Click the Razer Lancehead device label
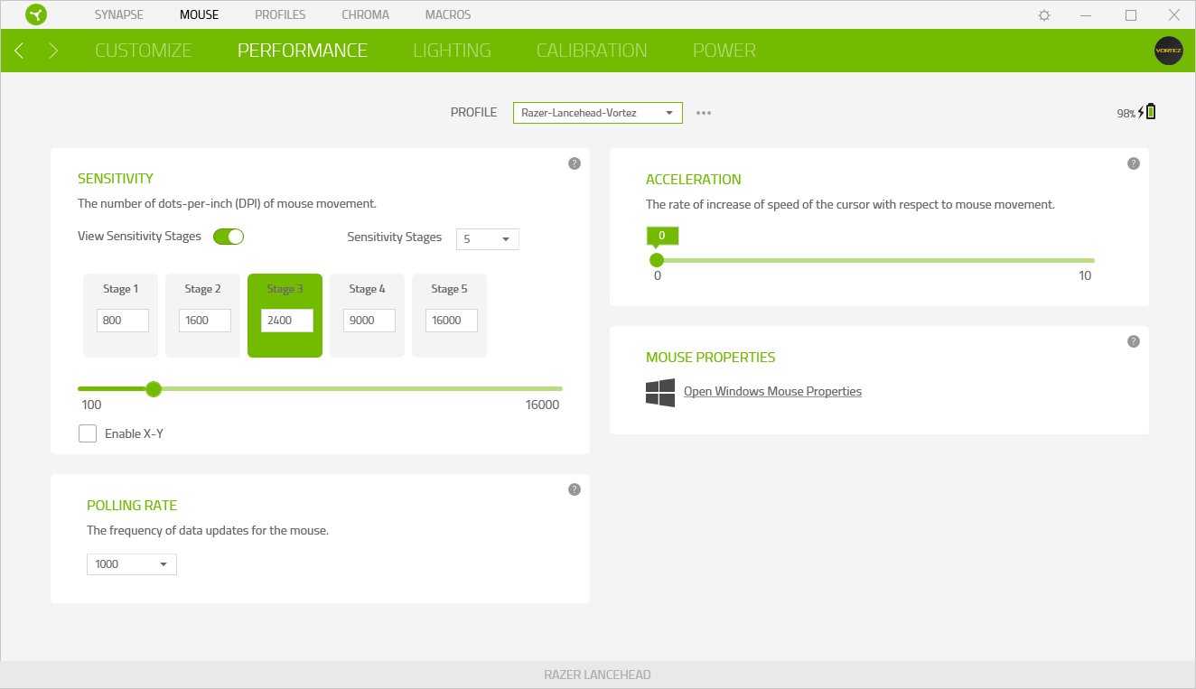The height and width of the screenshot is (689, 1196). [x=598, y=675]
